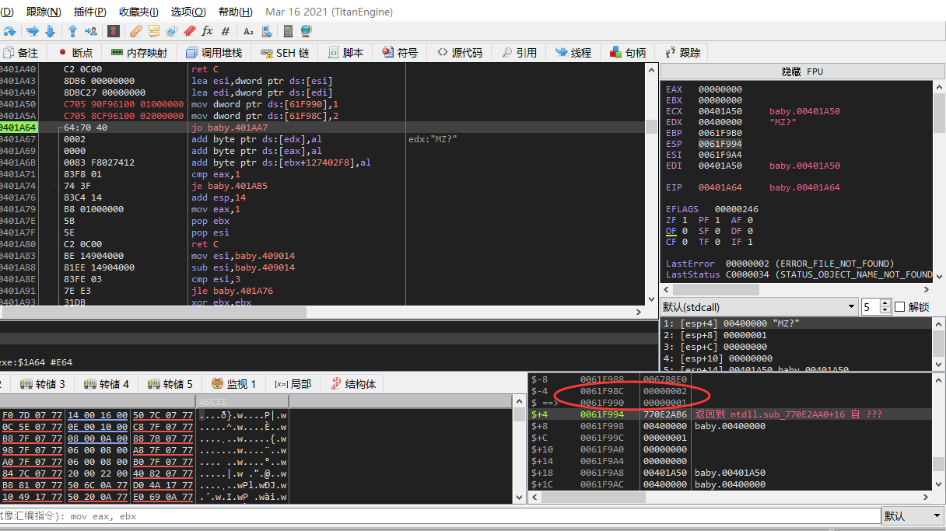
Task: Open the 收藏夹(I) menu
Action: tap(138, 12)
